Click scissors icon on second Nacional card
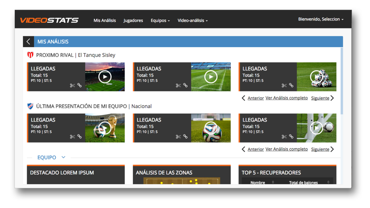370x208 pixels. 178,137
